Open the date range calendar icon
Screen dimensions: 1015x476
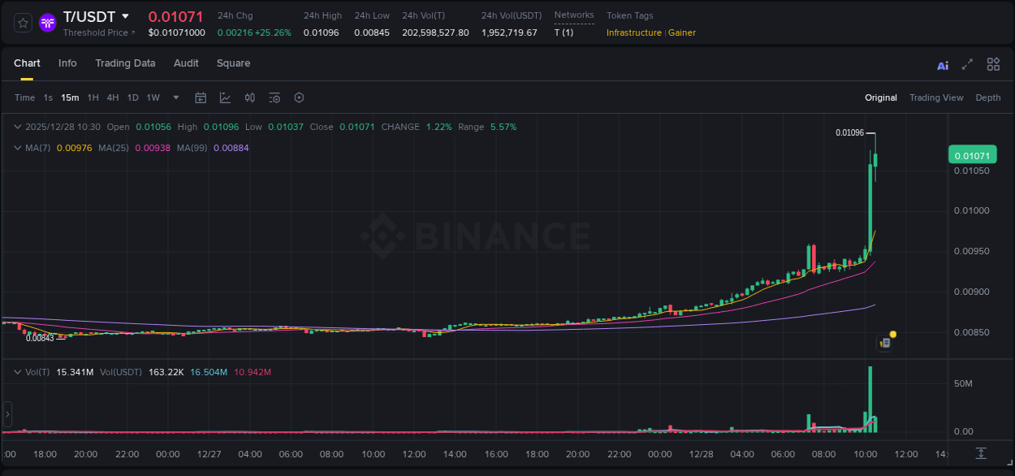pos(201,97)
